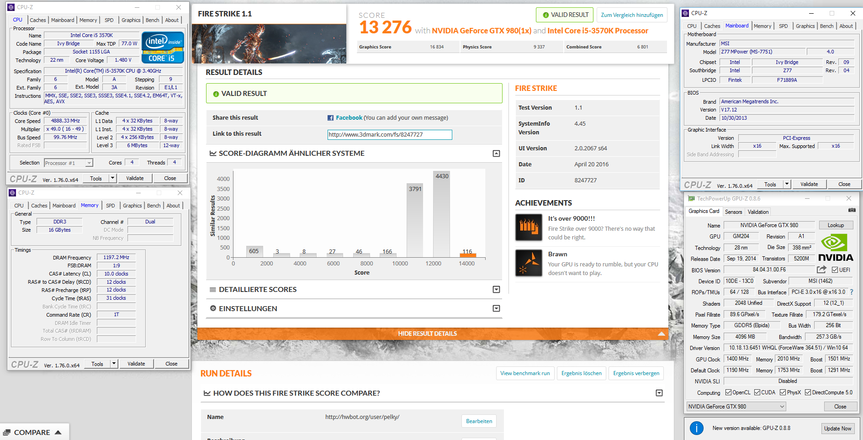Click the NVIDIA logo in GPU-Z
The width and height of the screenshot is (863, 440).
coord(836,248)
